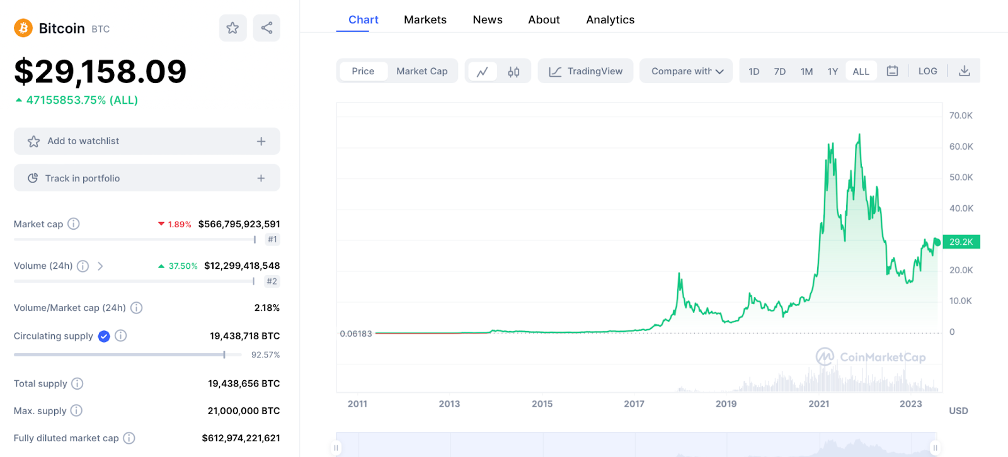Open Total supply info icon
1008x457 pixels.
point(77,383)
